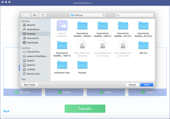Select Recents in the Favorites sidebar
The image size is (170, 119).
click(x=35, y=25)
